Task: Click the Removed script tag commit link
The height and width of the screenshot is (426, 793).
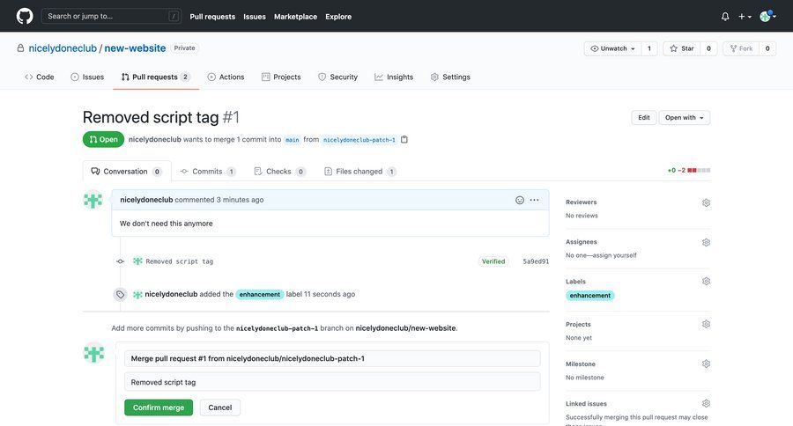Action: click(x=180, y=261)
